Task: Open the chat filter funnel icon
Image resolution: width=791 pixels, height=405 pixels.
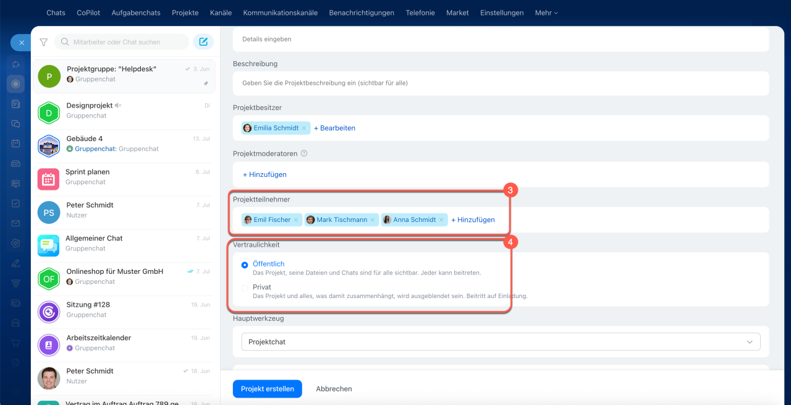Action: [43, 42]
